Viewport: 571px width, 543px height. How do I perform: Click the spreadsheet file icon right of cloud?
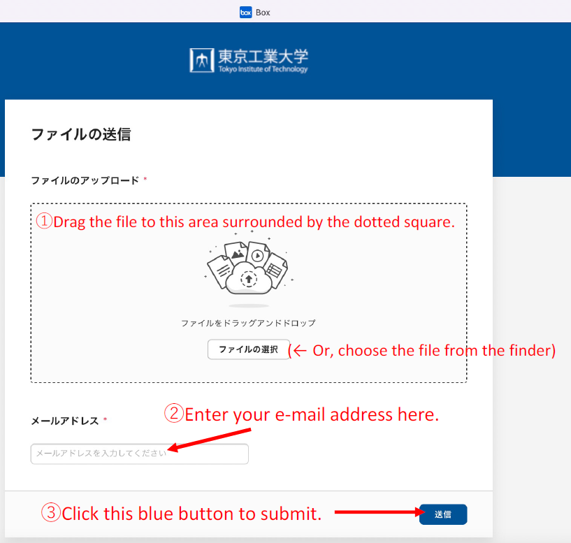[275, 270]
